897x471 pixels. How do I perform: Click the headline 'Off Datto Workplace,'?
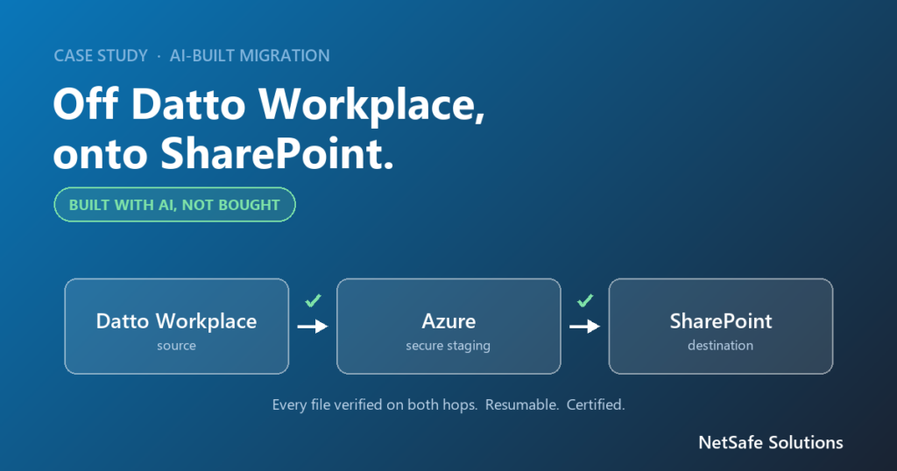tap(269, 105)
